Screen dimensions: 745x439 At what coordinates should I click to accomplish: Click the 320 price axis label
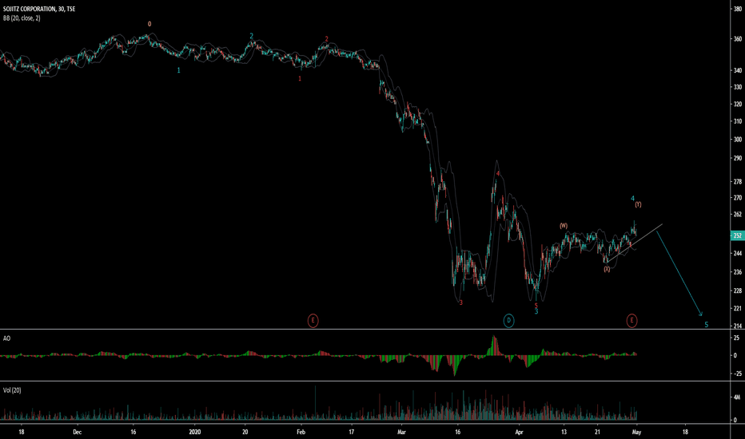click(x=737, y=104)
